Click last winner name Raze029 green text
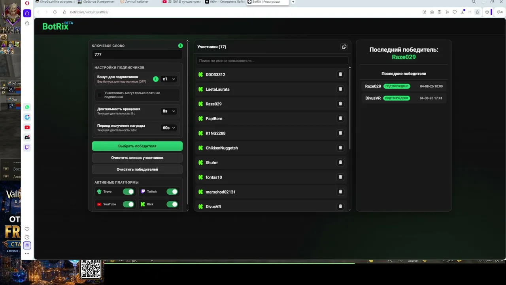The height and width of the screenshot is (285, 506). [404, 57]
